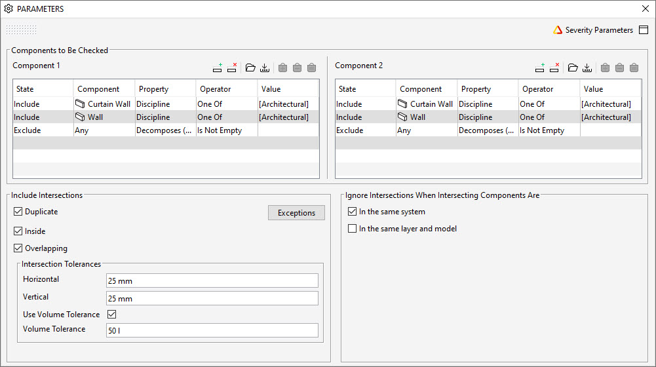
Task: Remove selected row in Component 1
Action: [x=232, y=68]
